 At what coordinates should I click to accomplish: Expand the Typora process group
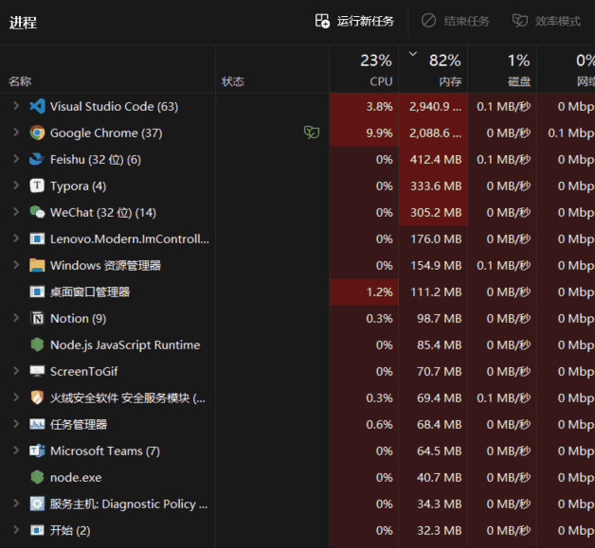pos(16,186)
